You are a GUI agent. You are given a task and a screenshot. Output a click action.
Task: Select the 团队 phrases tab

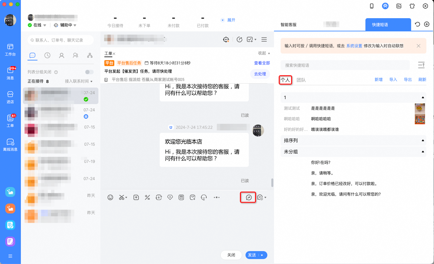click(301, 80)
